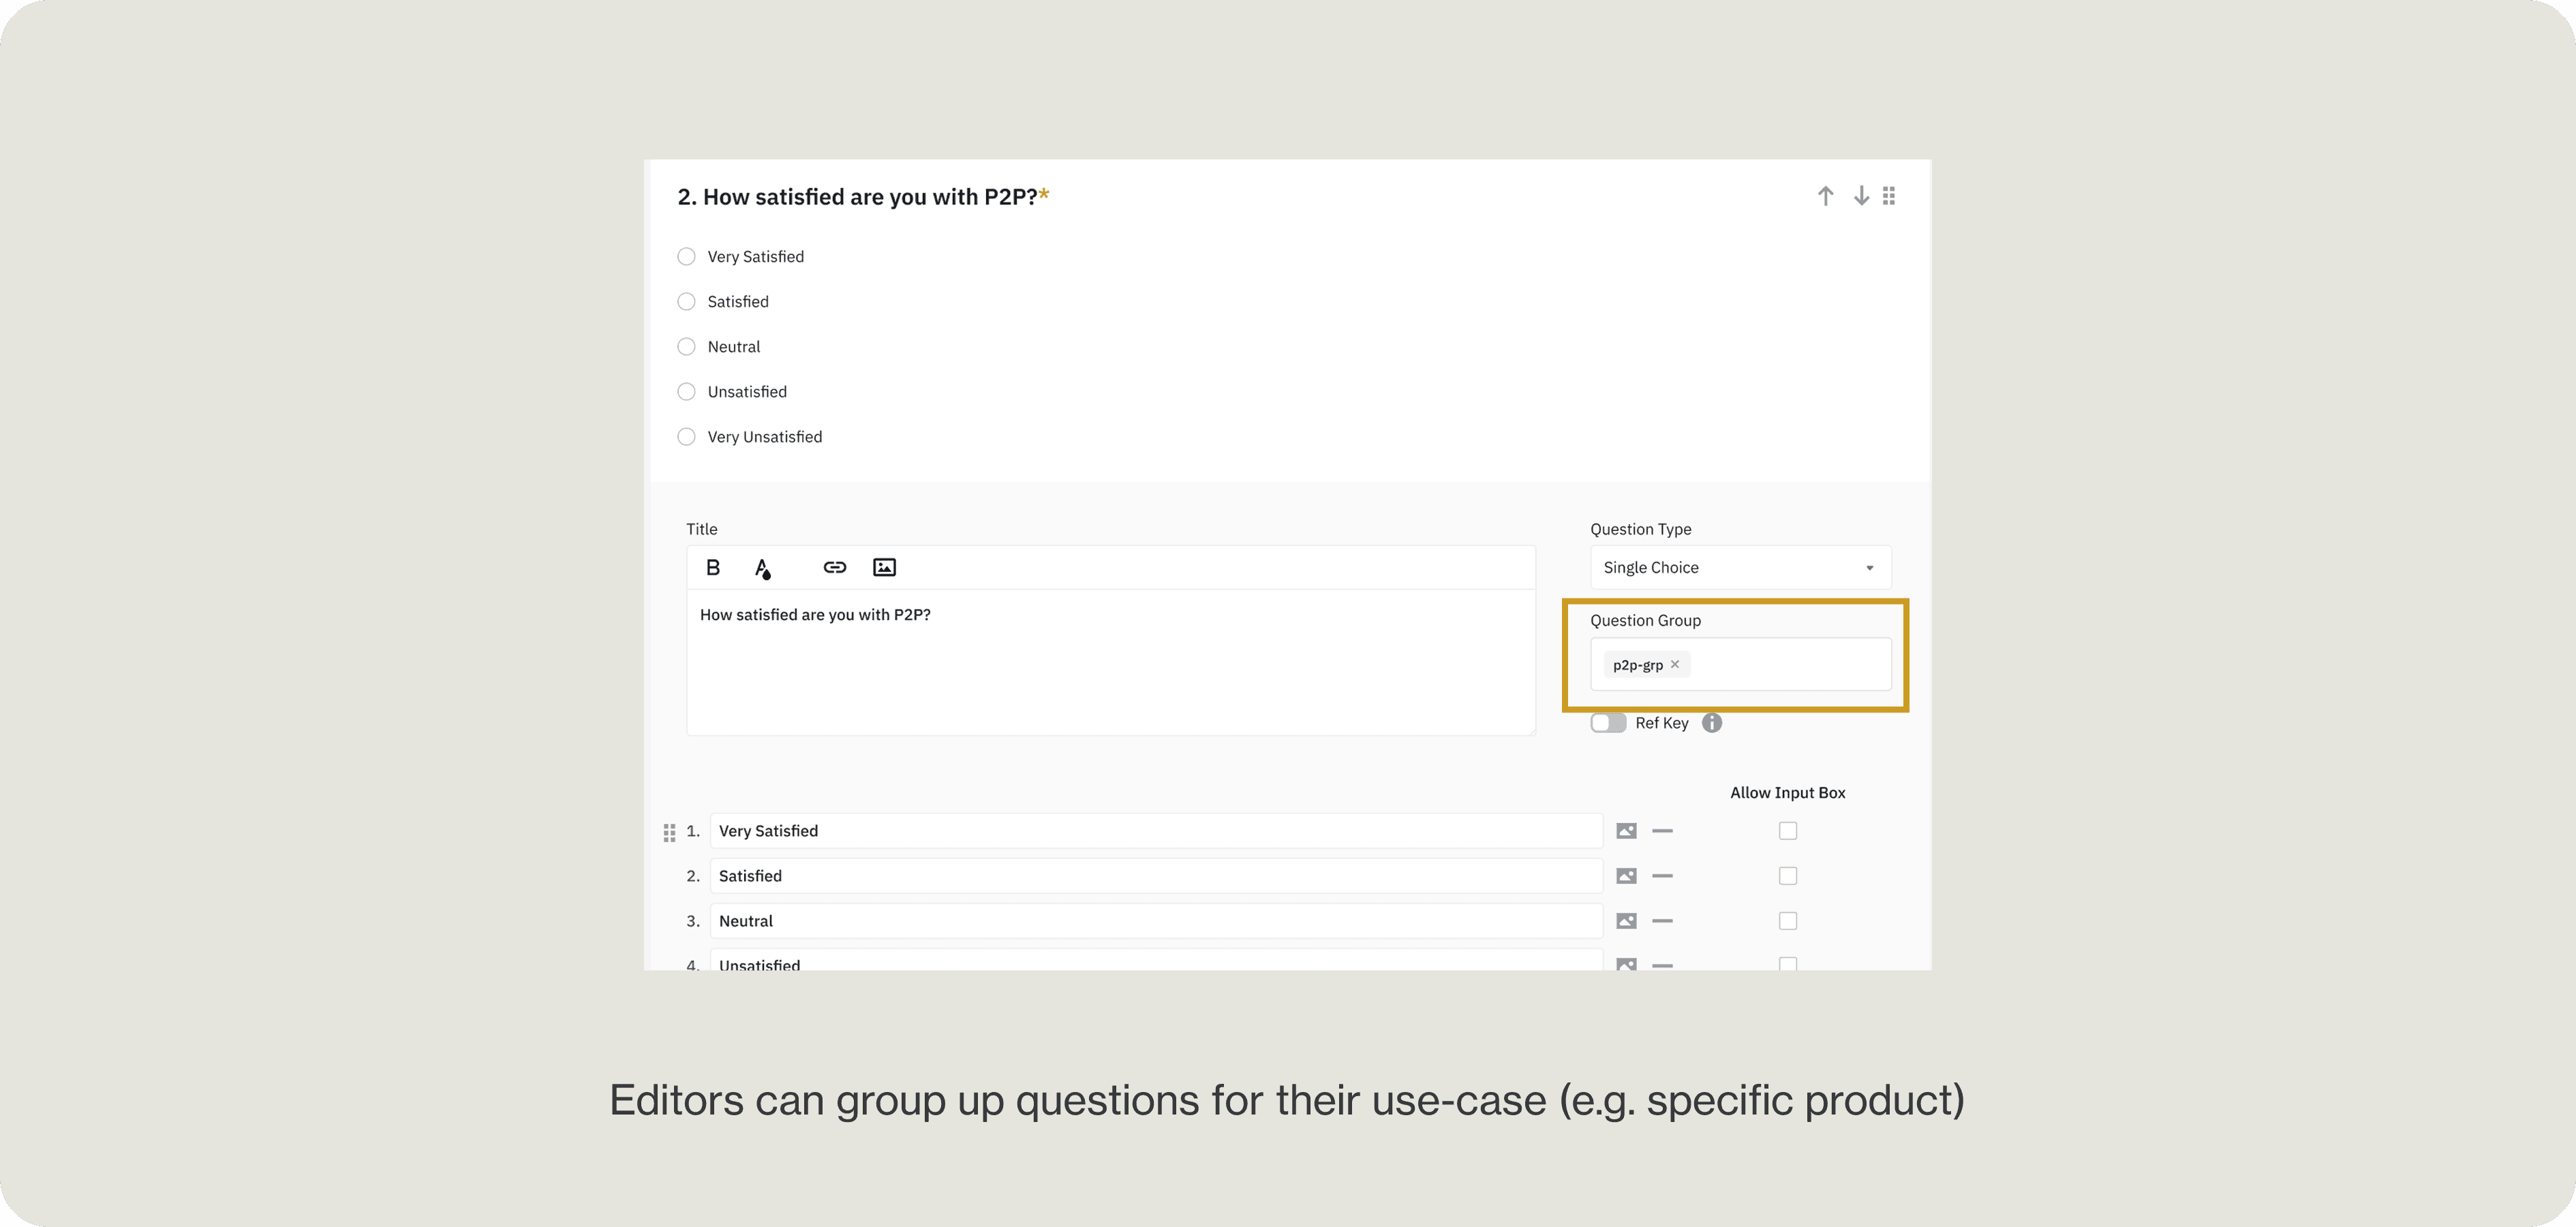The image size is (2576, 1227).
Task: Remove the Neutral option row
Action: point(1662,921)
